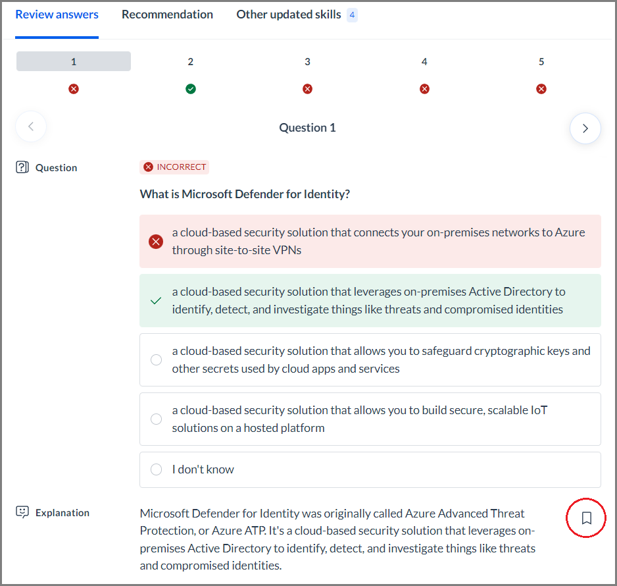Jump to question number 3

click(x=307, y=61)
